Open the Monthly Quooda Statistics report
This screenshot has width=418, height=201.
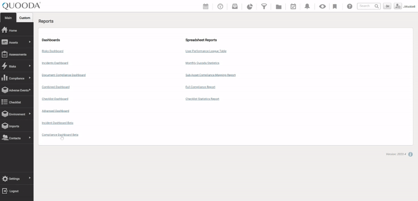tap(202, 63)
